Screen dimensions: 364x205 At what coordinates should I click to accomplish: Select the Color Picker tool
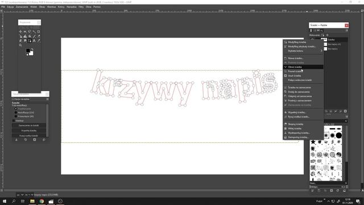pyautogui.click(x=39, y=40)
